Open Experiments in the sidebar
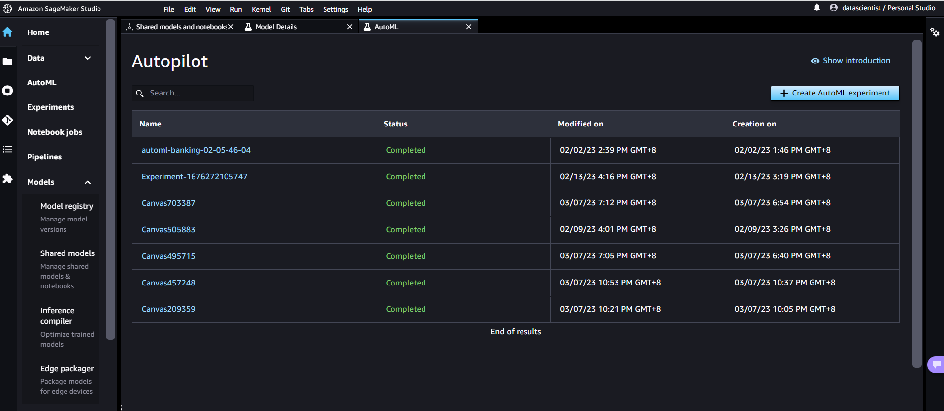944x411 pixels. (x=50, y=107)
